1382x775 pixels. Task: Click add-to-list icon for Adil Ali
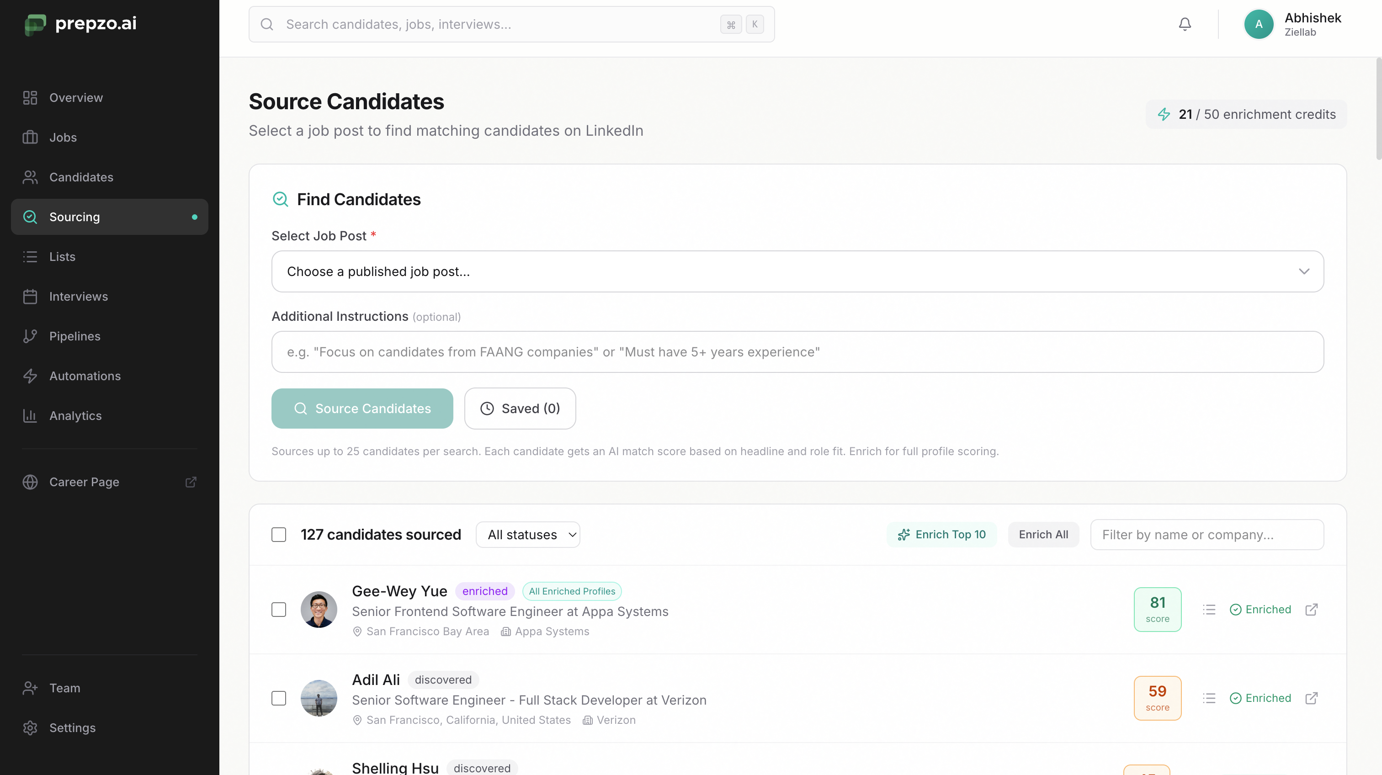click(1209, 698)
